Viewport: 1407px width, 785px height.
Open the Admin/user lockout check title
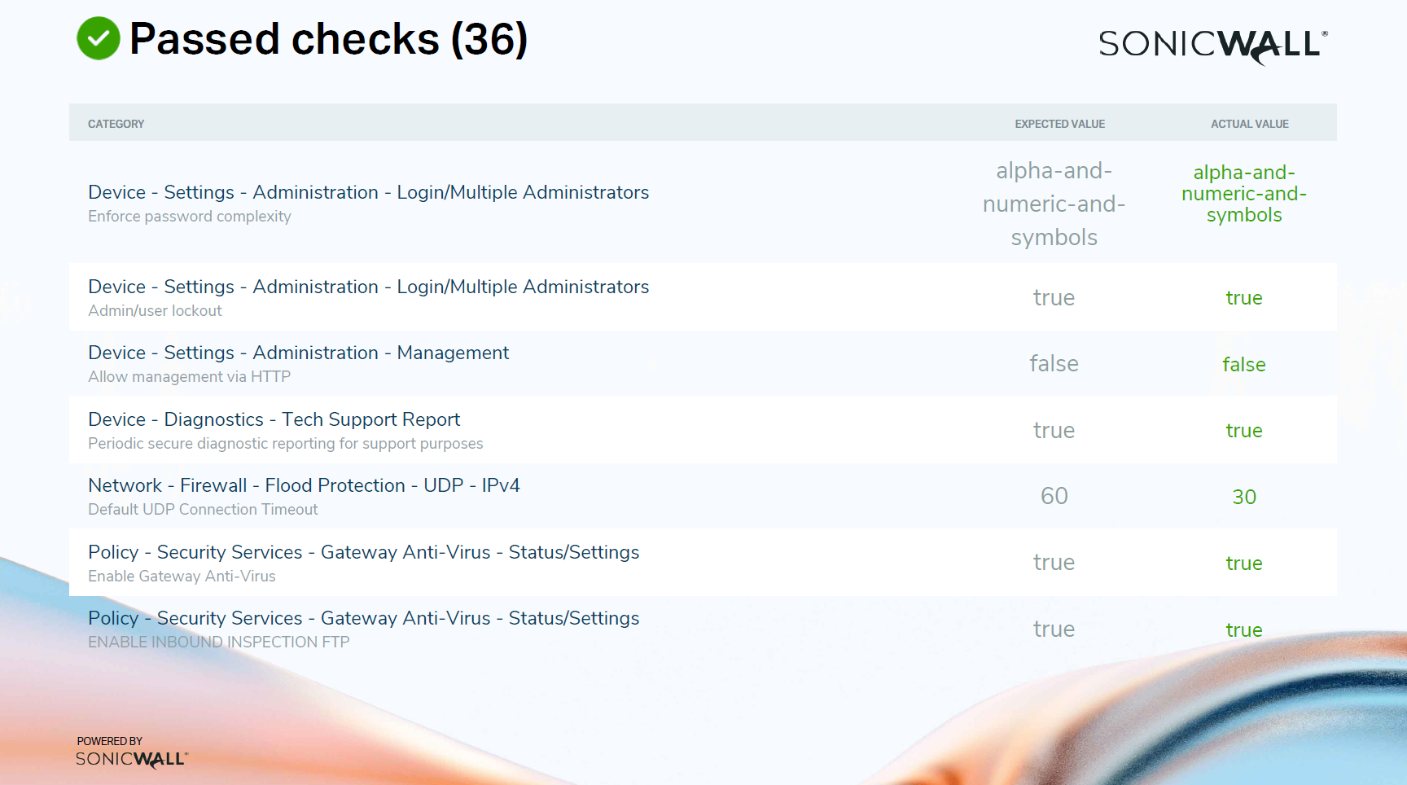click(x=368, y=287)
